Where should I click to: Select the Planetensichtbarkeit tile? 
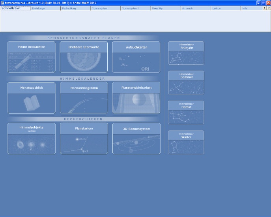pyautogui.click(x=136, y=98)
